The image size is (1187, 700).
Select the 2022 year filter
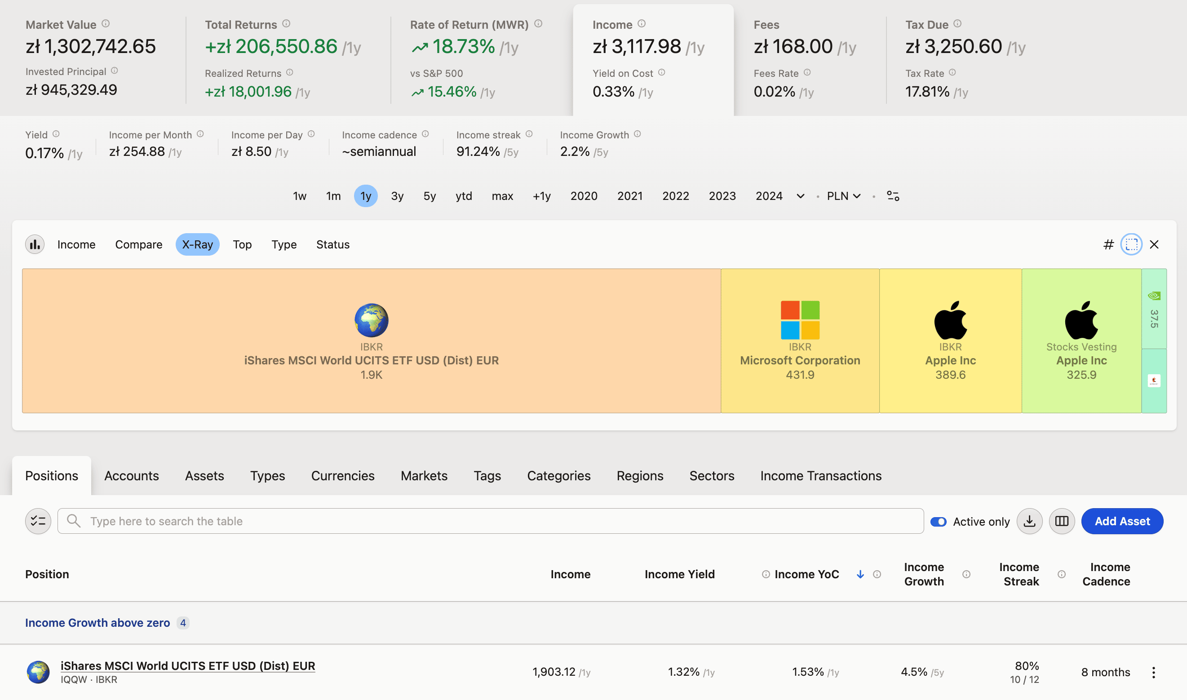675,196
